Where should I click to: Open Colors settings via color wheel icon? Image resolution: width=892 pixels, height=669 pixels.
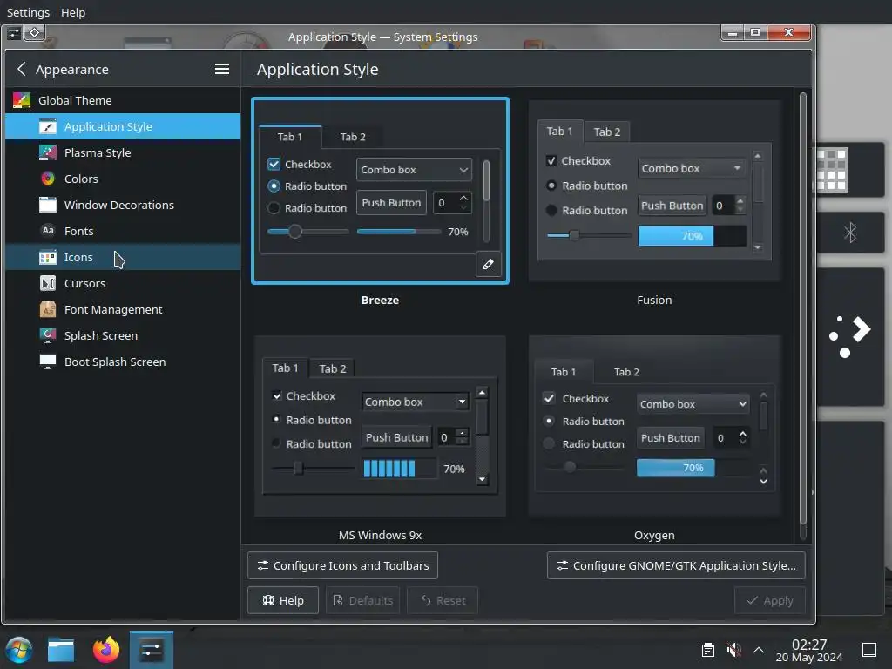(48, 179)
